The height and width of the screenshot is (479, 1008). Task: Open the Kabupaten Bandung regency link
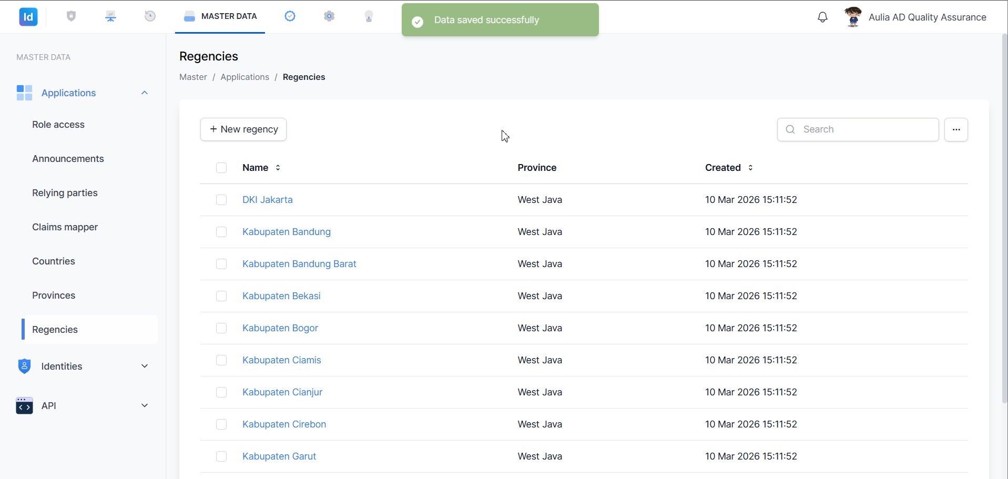point(287,232)
